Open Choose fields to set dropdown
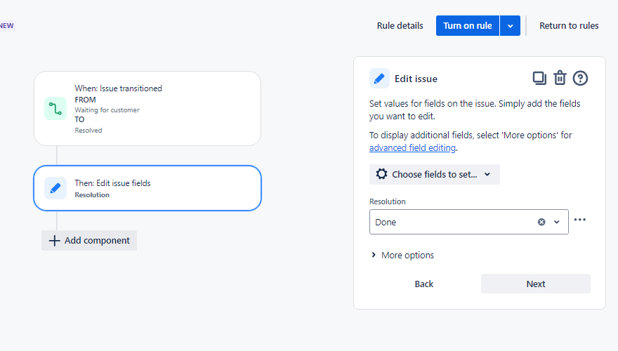Viewport: 618px width, 351px height. [x=435, y=174]
